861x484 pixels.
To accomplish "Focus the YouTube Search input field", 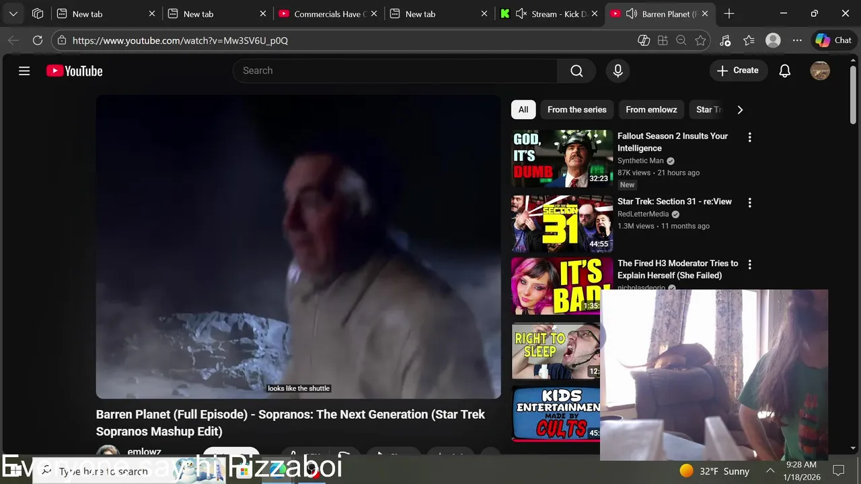I will click(396, 71).
